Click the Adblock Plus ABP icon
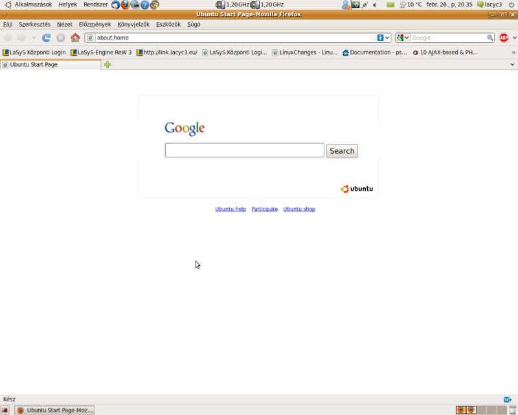This screenshot has width=518, height=415. coord(504,38)
